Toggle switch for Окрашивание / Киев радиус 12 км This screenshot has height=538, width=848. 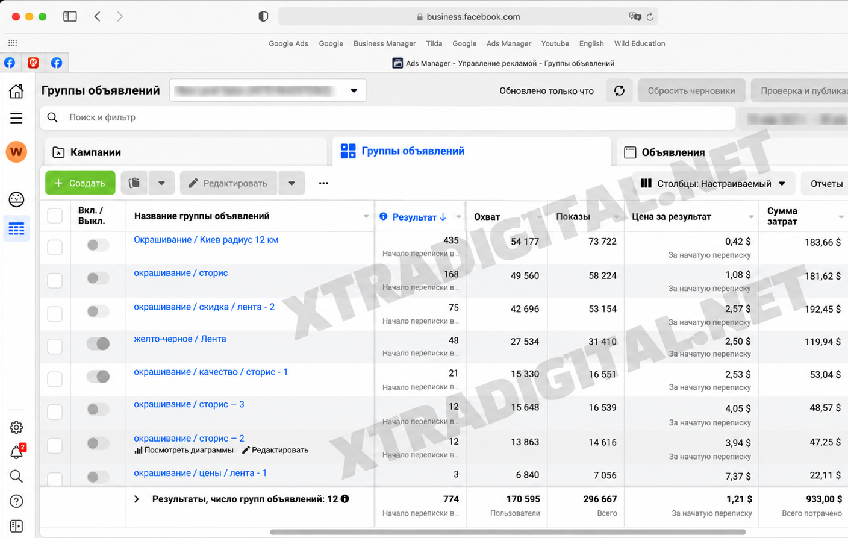coord(98,245)
